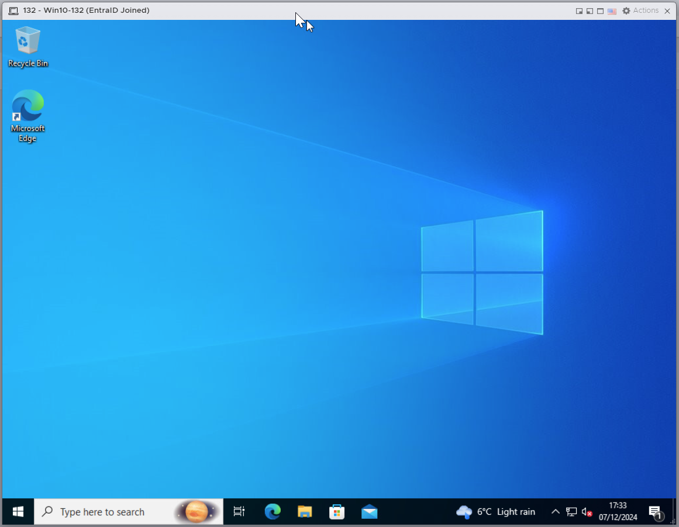Click the 6°C Light rain weather widget
This screenshot has width=679, height=527.
[x=496, y=512]
